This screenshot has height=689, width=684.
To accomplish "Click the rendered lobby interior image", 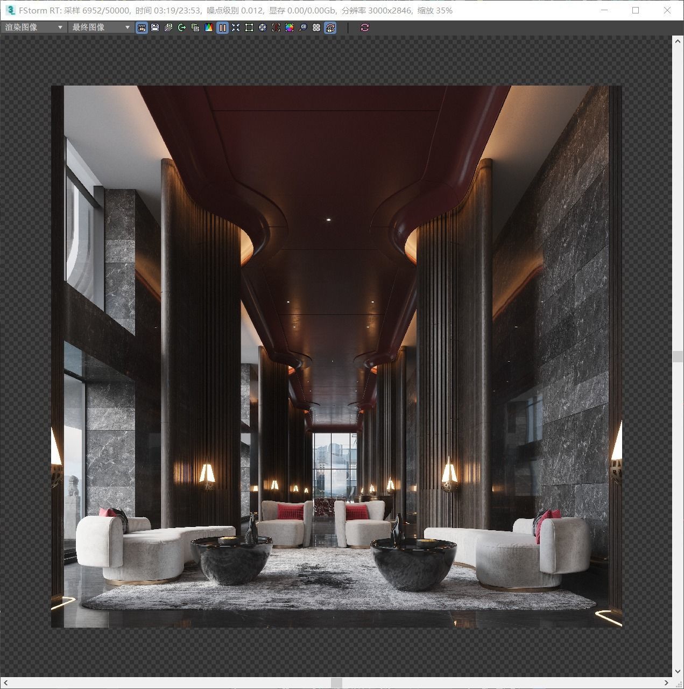I will (336, 356).
